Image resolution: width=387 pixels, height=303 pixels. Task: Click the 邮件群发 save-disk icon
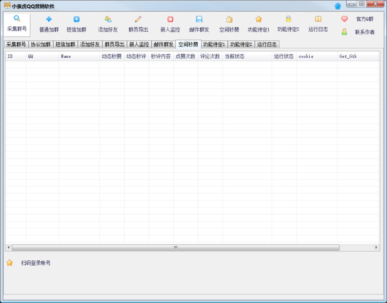pos(200,19)
